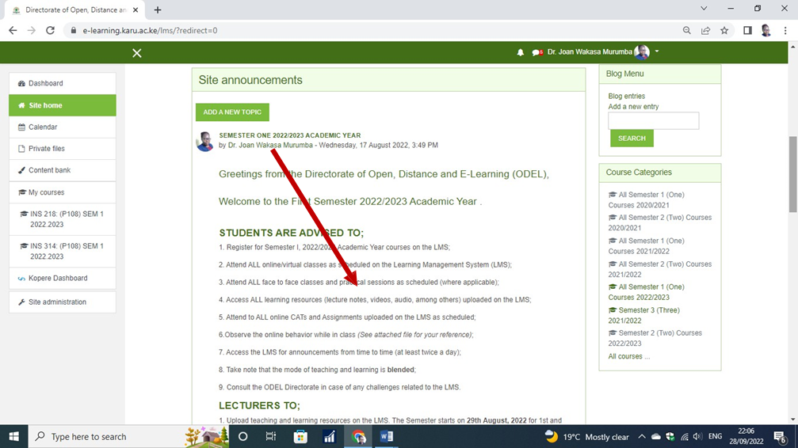Click ADD A NEW TOPIC button

pyautogui.click(x=232, y=112)
